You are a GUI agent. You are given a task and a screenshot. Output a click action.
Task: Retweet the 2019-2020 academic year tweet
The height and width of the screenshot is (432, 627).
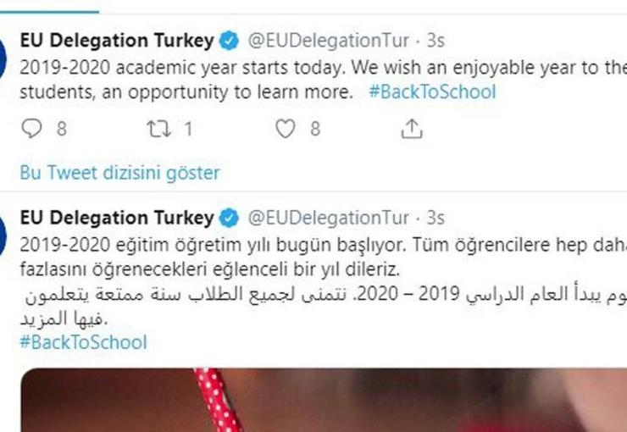coord(158,129)
